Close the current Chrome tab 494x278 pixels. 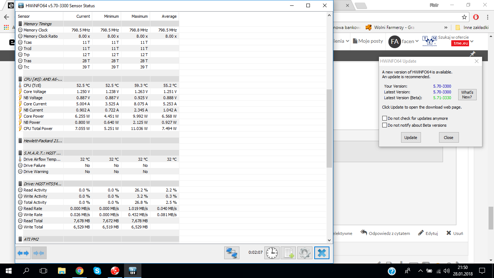(x=348, y=6)
